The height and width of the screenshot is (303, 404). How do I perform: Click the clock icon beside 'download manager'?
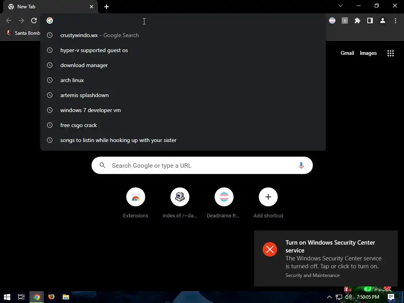coord(50,65)
